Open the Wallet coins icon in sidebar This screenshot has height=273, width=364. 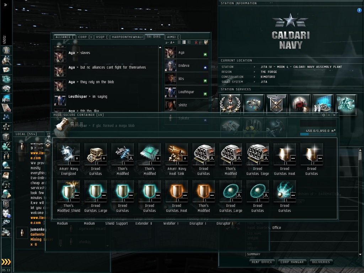pos(6,146)
